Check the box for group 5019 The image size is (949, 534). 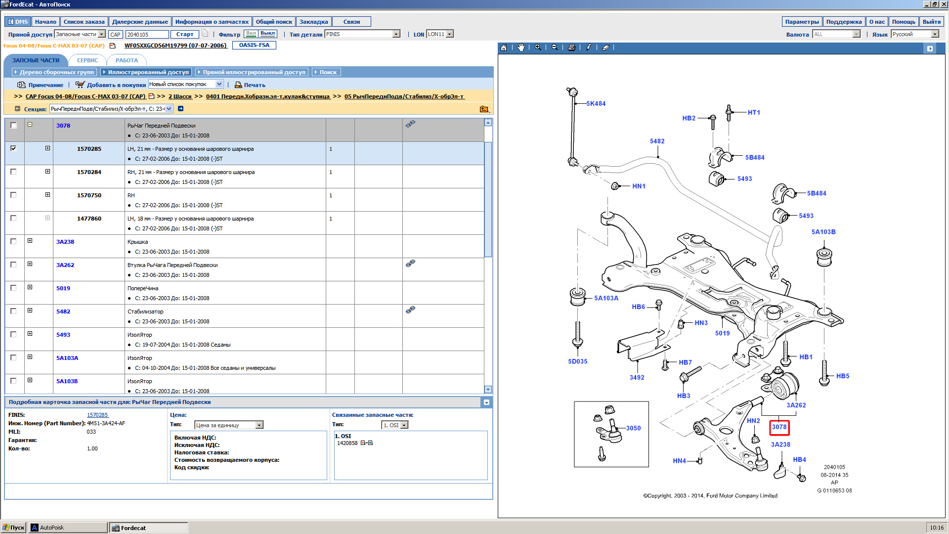pyautogui.click(x=13, y=288)
